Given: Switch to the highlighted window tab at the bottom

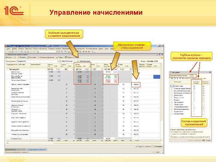Looking at the screenshot, I should (37, 150).
